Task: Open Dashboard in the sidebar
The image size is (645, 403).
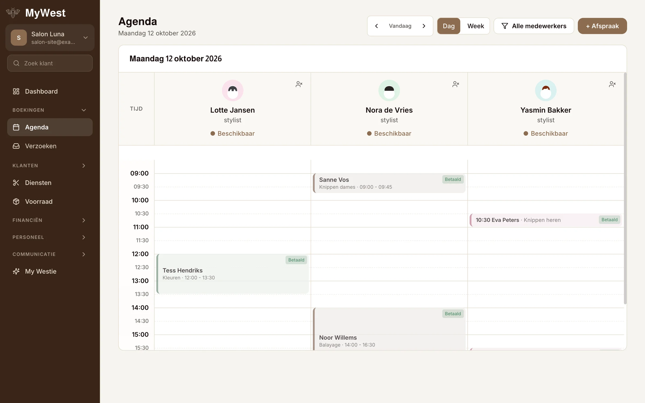Action: pyautogui.click(x=50, y=91)
